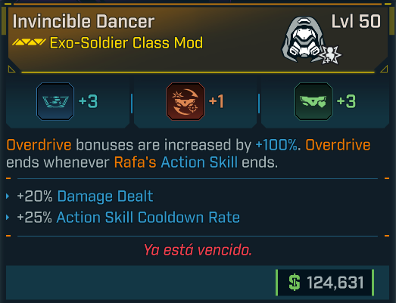This screenshot has width=396, height=303.
Task: Click the Exo-Soldier Class Mod label
Action: tap(126, 43)
